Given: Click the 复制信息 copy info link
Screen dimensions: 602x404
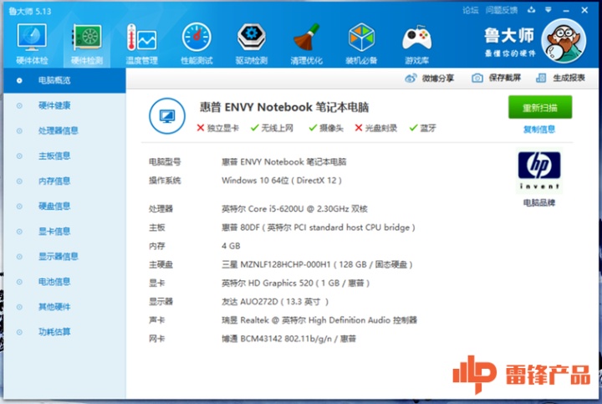Looking at the screenshot, I should click(539, 130).
